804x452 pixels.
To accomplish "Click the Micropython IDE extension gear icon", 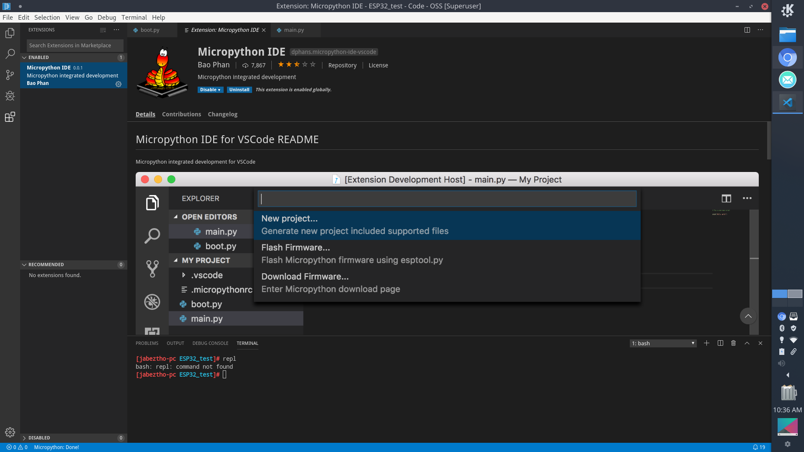I will pos(119,84).
